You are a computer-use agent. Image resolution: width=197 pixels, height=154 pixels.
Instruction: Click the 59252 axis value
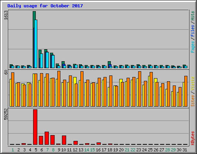[6, 114]
